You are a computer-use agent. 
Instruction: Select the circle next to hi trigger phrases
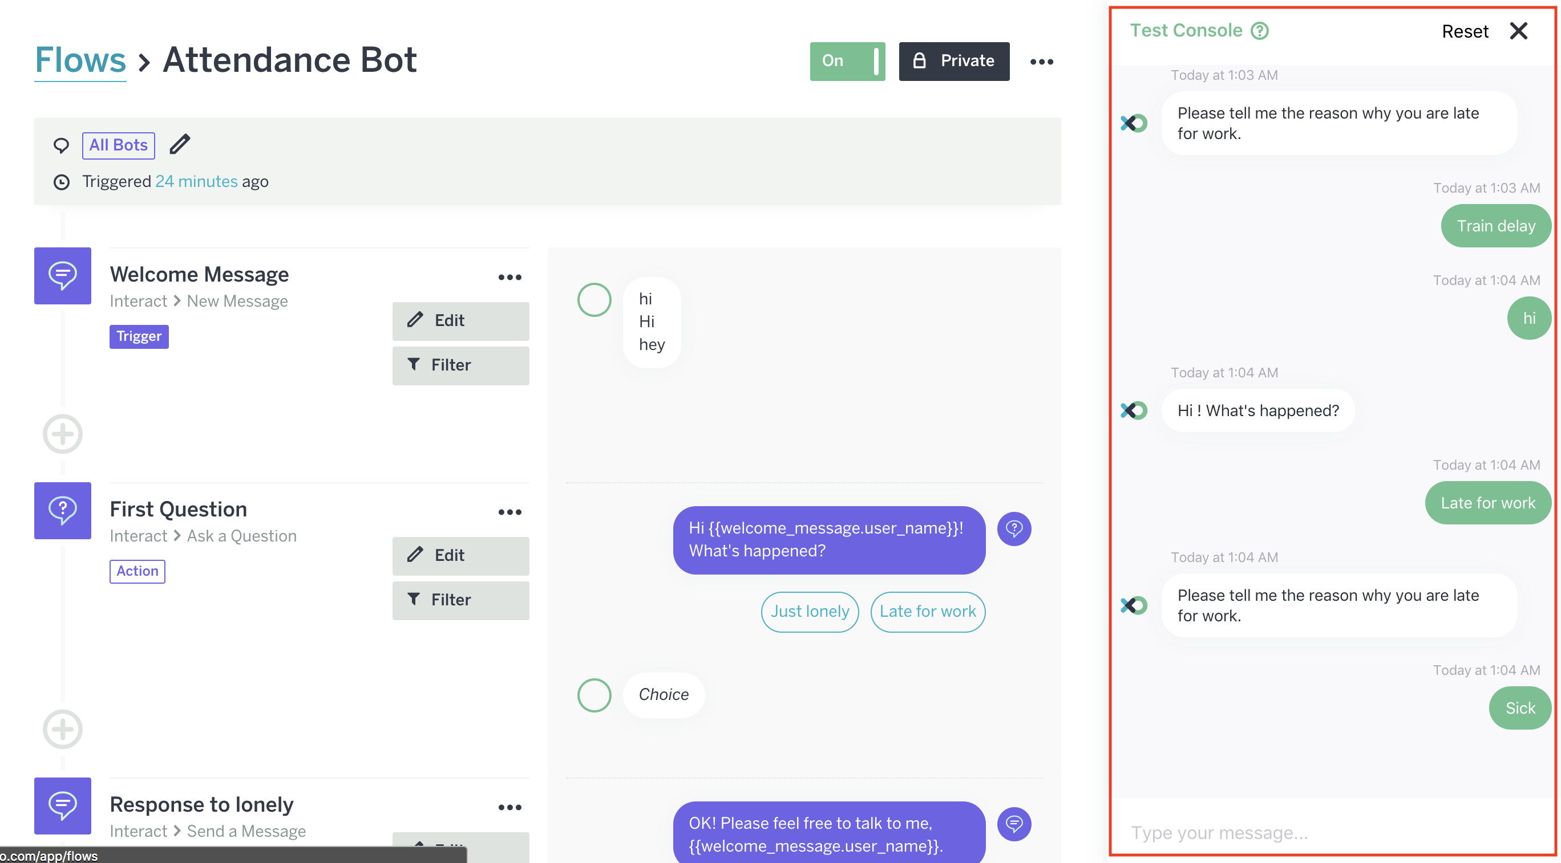(x=594, y=300)
